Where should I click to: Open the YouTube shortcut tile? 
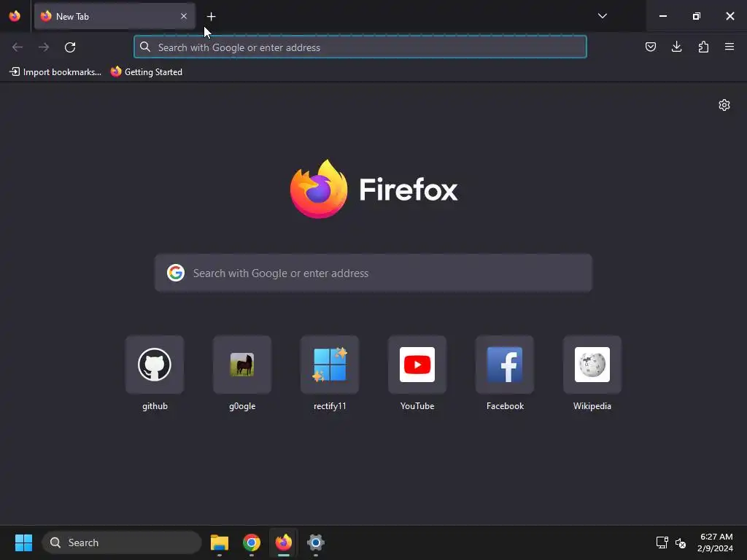pos(417,365)
